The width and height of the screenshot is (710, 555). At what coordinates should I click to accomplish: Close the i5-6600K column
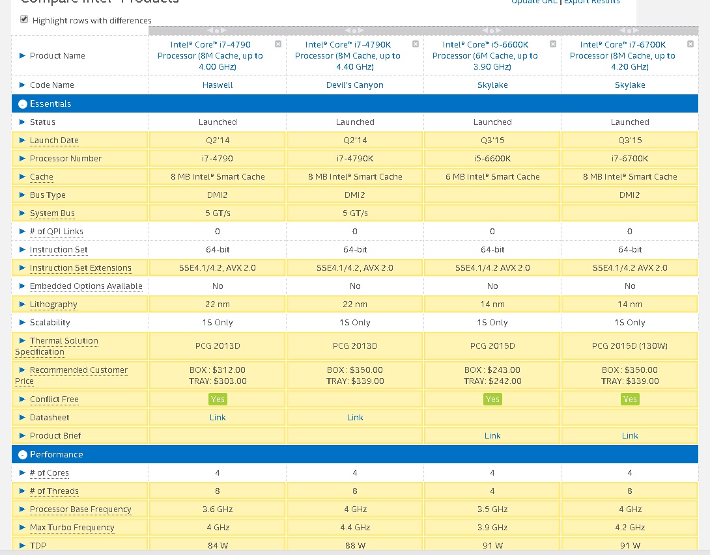tap(553, 44)
